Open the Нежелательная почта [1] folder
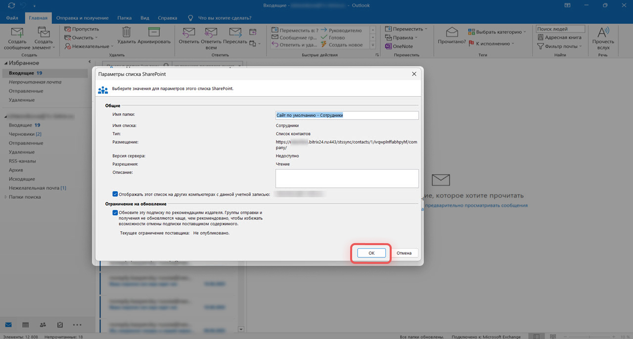This screenshot has height=339, width=633. [x=38, y=188]
